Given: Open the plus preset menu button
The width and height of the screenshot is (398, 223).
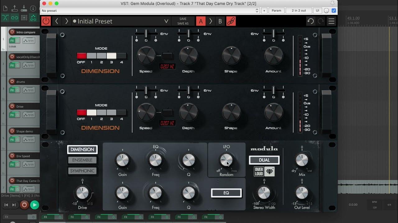Looking at the screenshot, I should (264, 11).
